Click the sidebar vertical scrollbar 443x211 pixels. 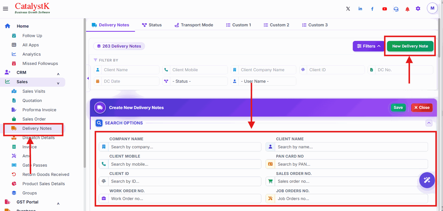(x=85, y=93)
